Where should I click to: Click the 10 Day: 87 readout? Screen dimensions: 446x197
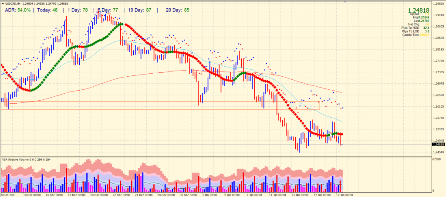[x=140, y=10]
